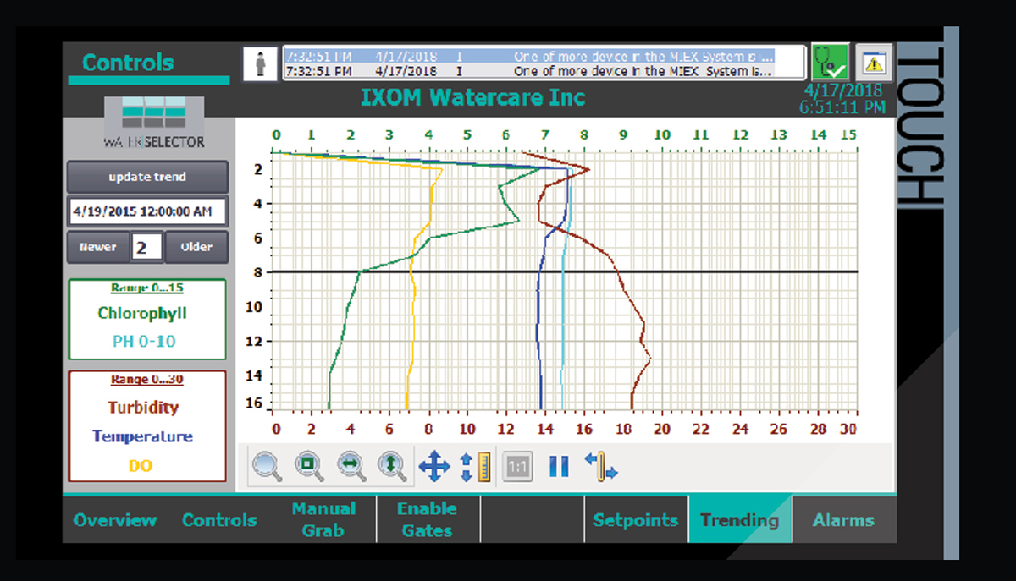Switch to the Trending tab
Screen dimensions: 1016x581
click(740, 519)
